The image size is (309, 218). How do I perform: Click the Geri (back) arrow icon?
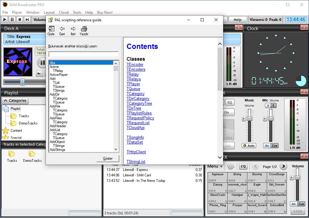pos(62,31)
